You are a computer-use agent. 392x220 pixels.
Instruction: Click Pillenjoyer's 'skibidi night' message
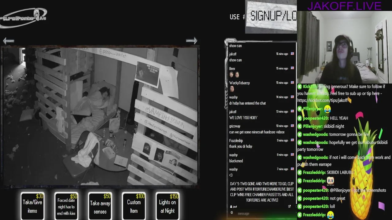[334, 126]
